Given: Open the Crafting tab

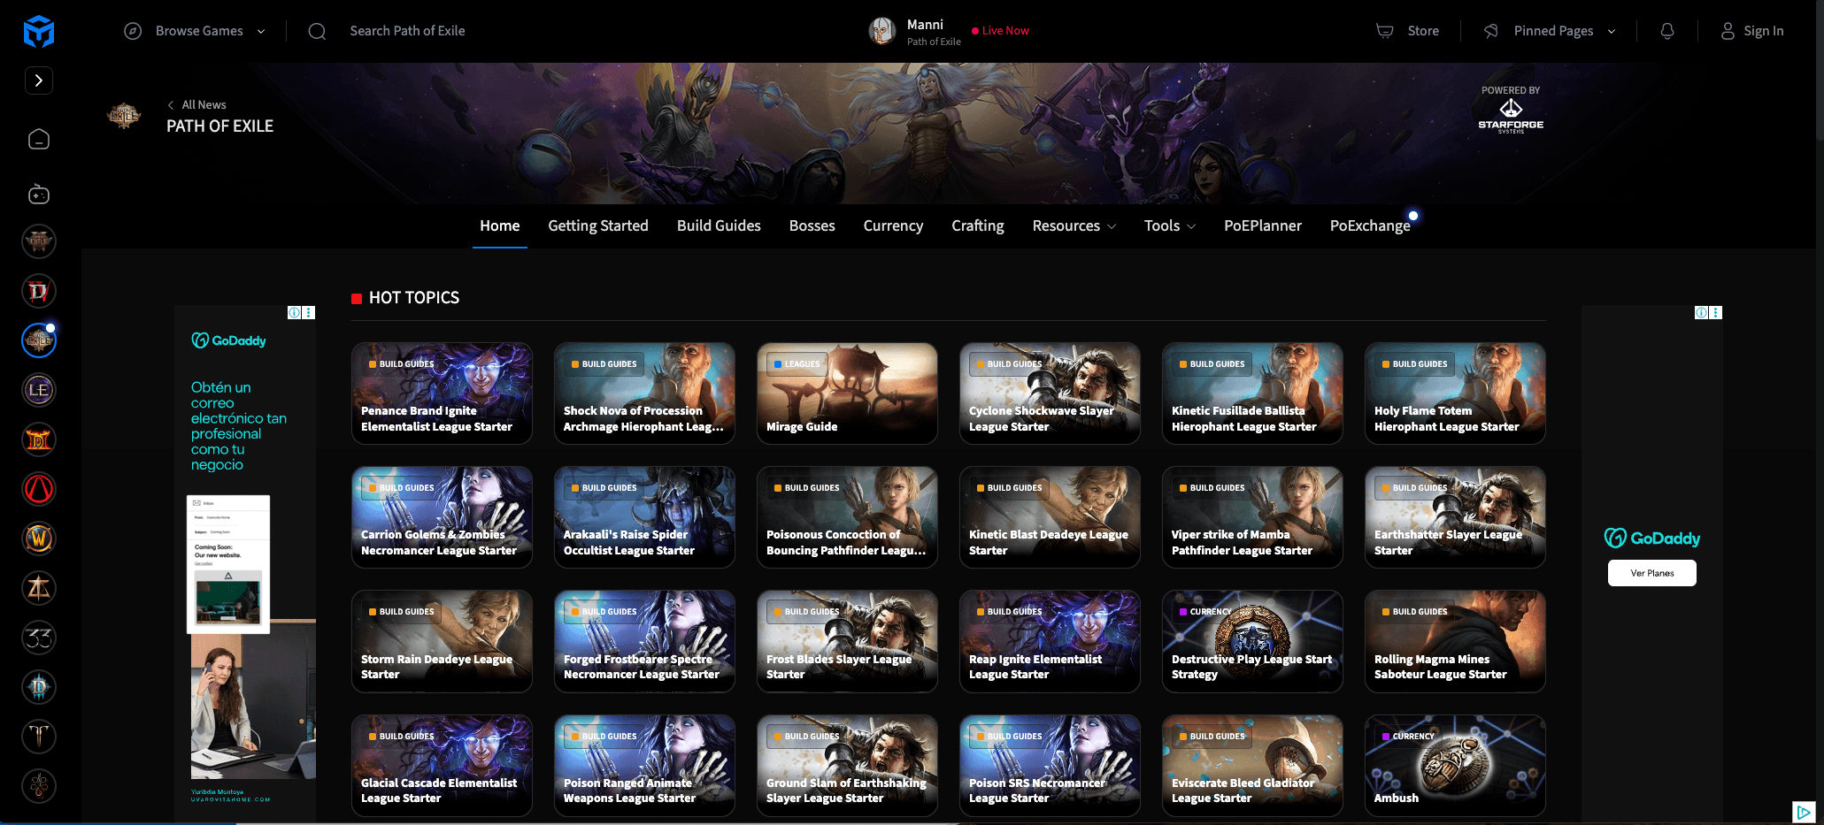Looking at the screenshot, I should 978,225.
